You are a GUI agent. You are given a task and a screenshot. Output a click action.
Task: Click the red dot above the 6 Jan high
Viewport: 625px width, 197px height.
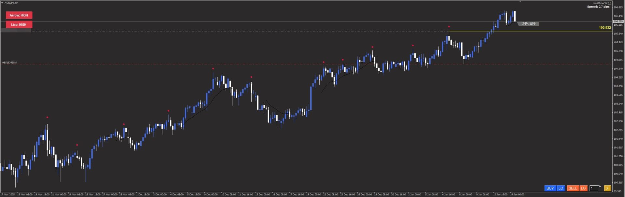point(449,27)
